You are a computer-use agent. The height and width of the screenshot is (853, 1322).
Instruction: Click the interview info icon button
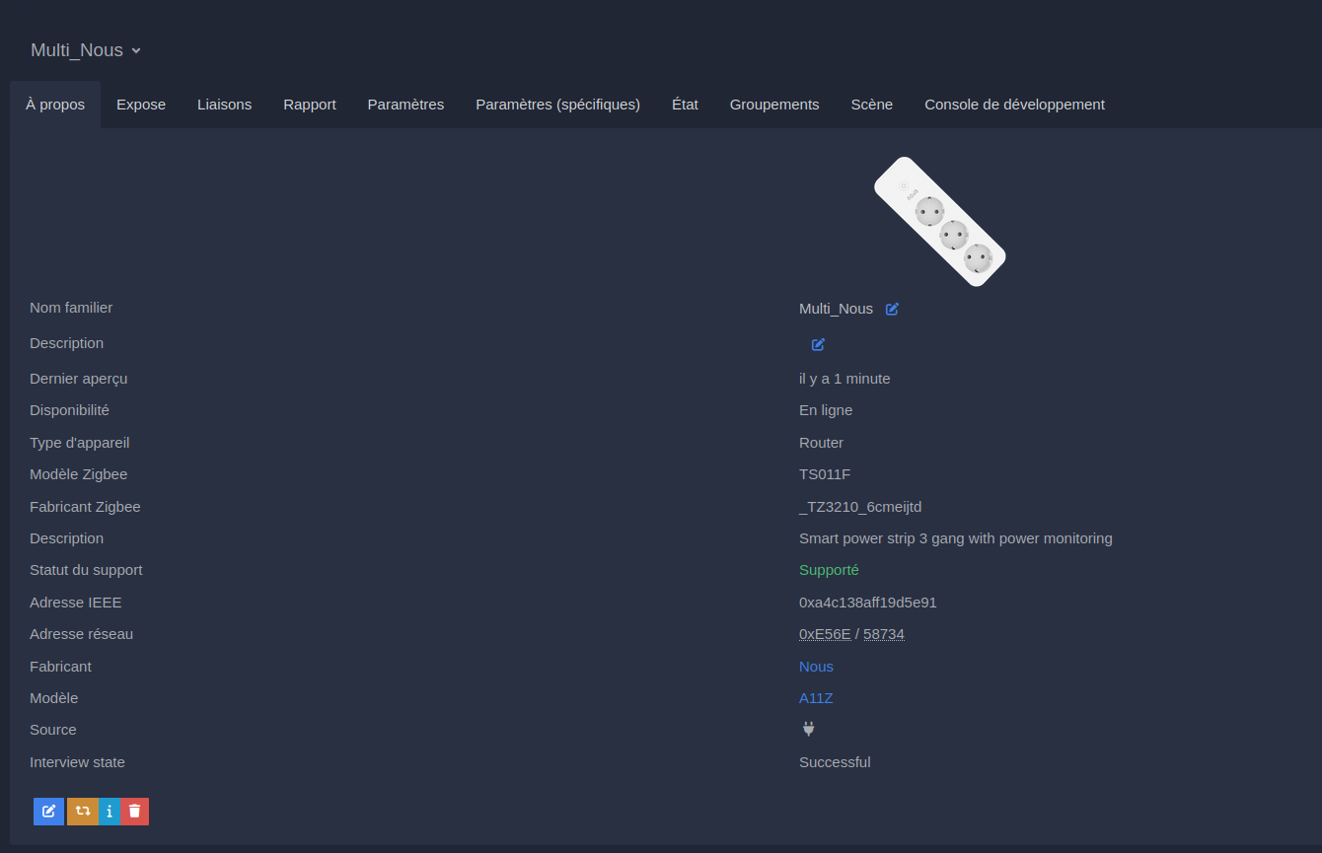tap(110, 812)
